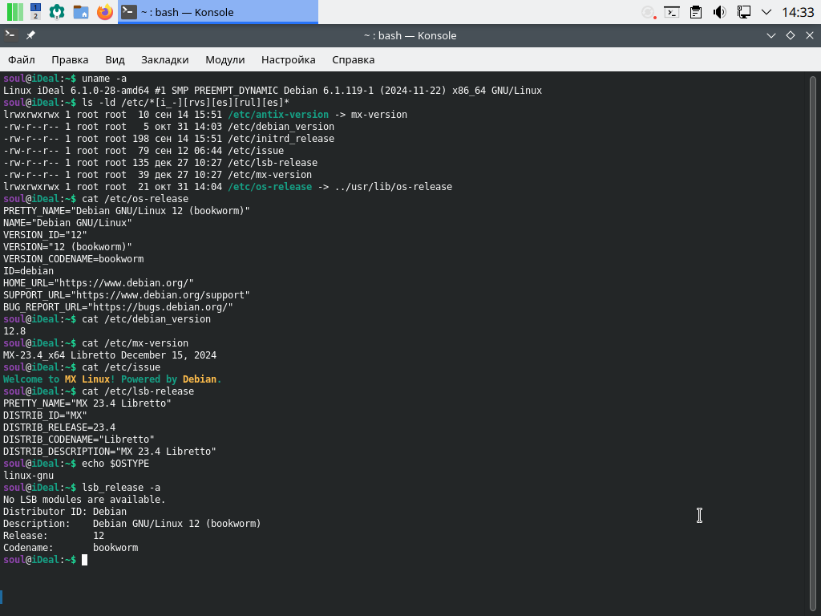Click "No LSB modules are available." line
This screenshot has height=616, width=821.
click(x=84, y=500)
